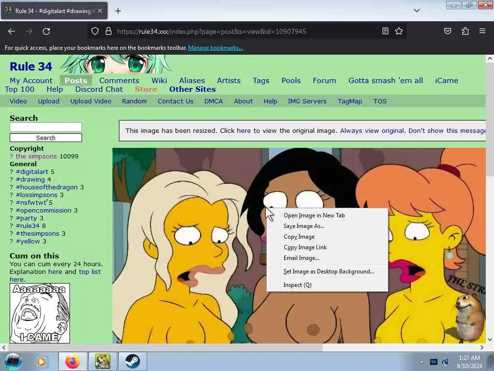The image size is (494, 371).
Task: Reload the page with the refresh icon
Action: [x=46, y=31]
